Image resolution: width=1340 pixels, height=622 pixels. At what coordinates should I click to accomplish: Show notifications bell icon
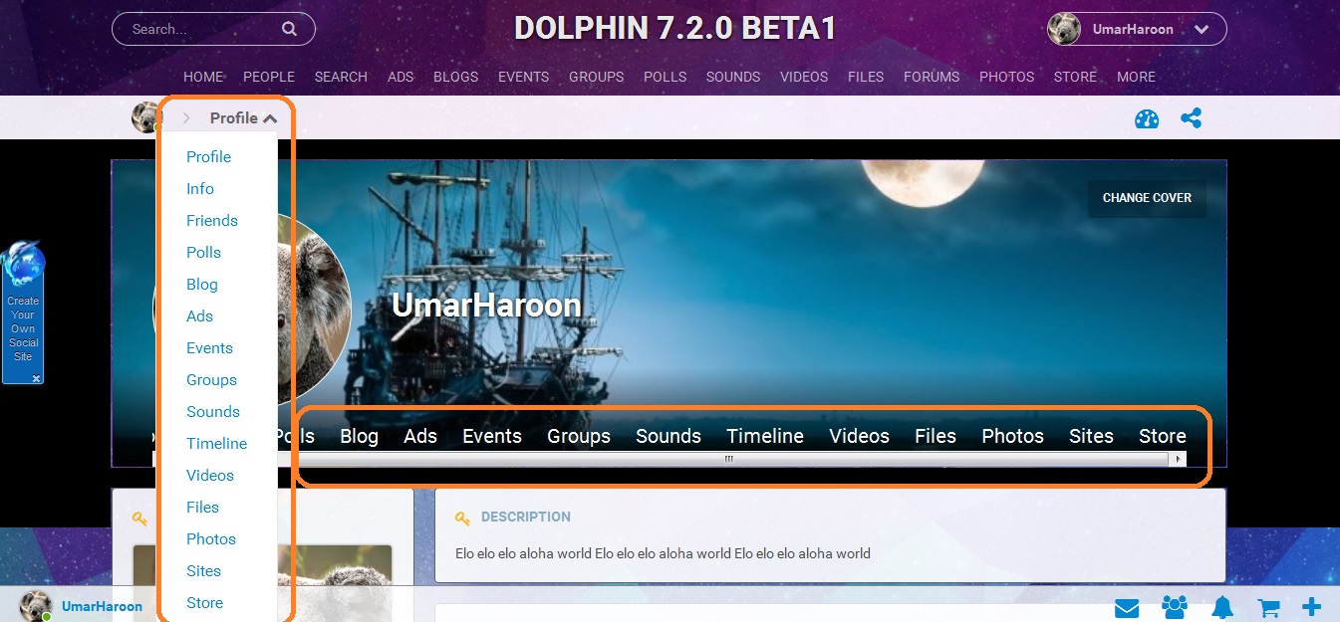[1222, 607]
